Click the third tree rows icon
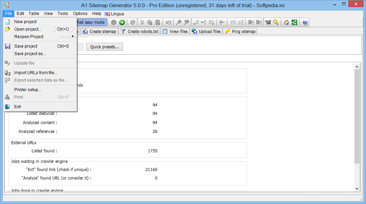The image size is (366, 204). tap(212, 22)
